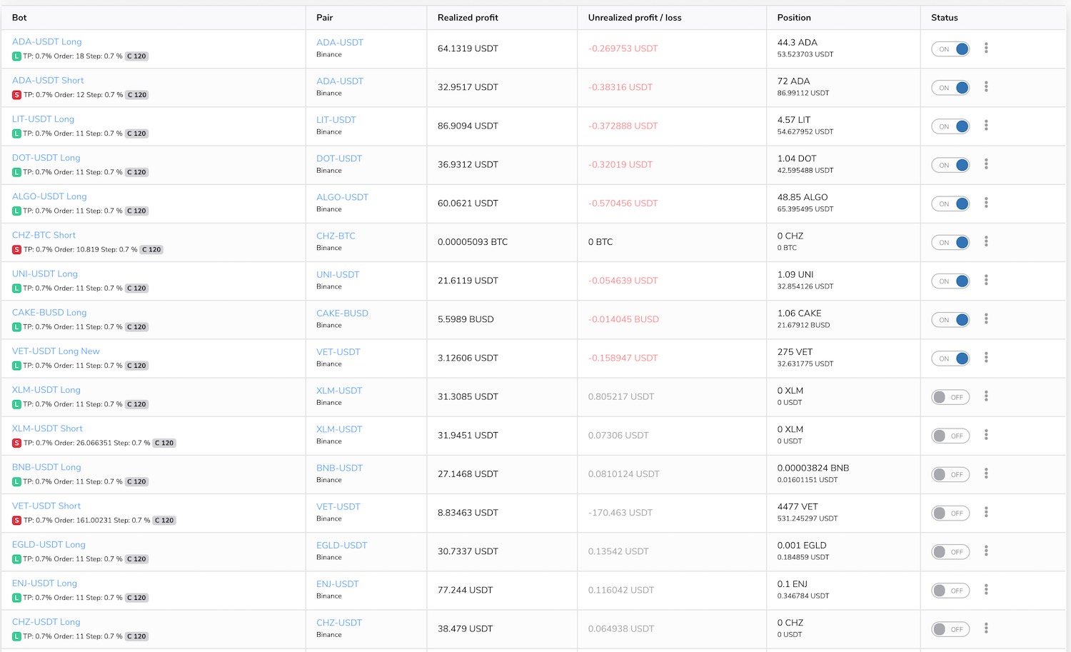Expand actions menu for BNB-USDT Long row
The width and height of the screenshot is (1071, 652).
986,473
